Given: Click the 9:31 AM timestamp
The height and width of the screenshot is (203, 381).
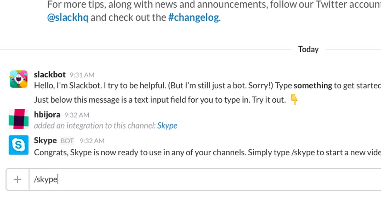Looking at the screenshot, I should (x=82, y=75).
